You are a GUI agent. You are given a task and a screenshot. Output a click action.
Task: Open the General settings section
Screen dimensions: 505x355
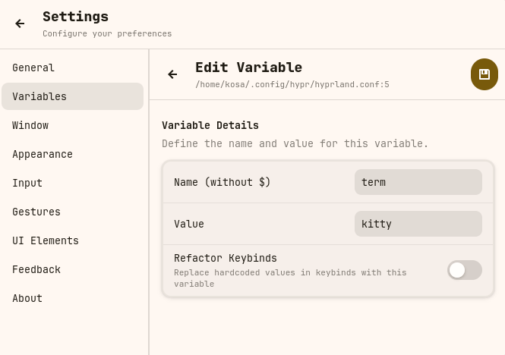click(x=33, y=68)
